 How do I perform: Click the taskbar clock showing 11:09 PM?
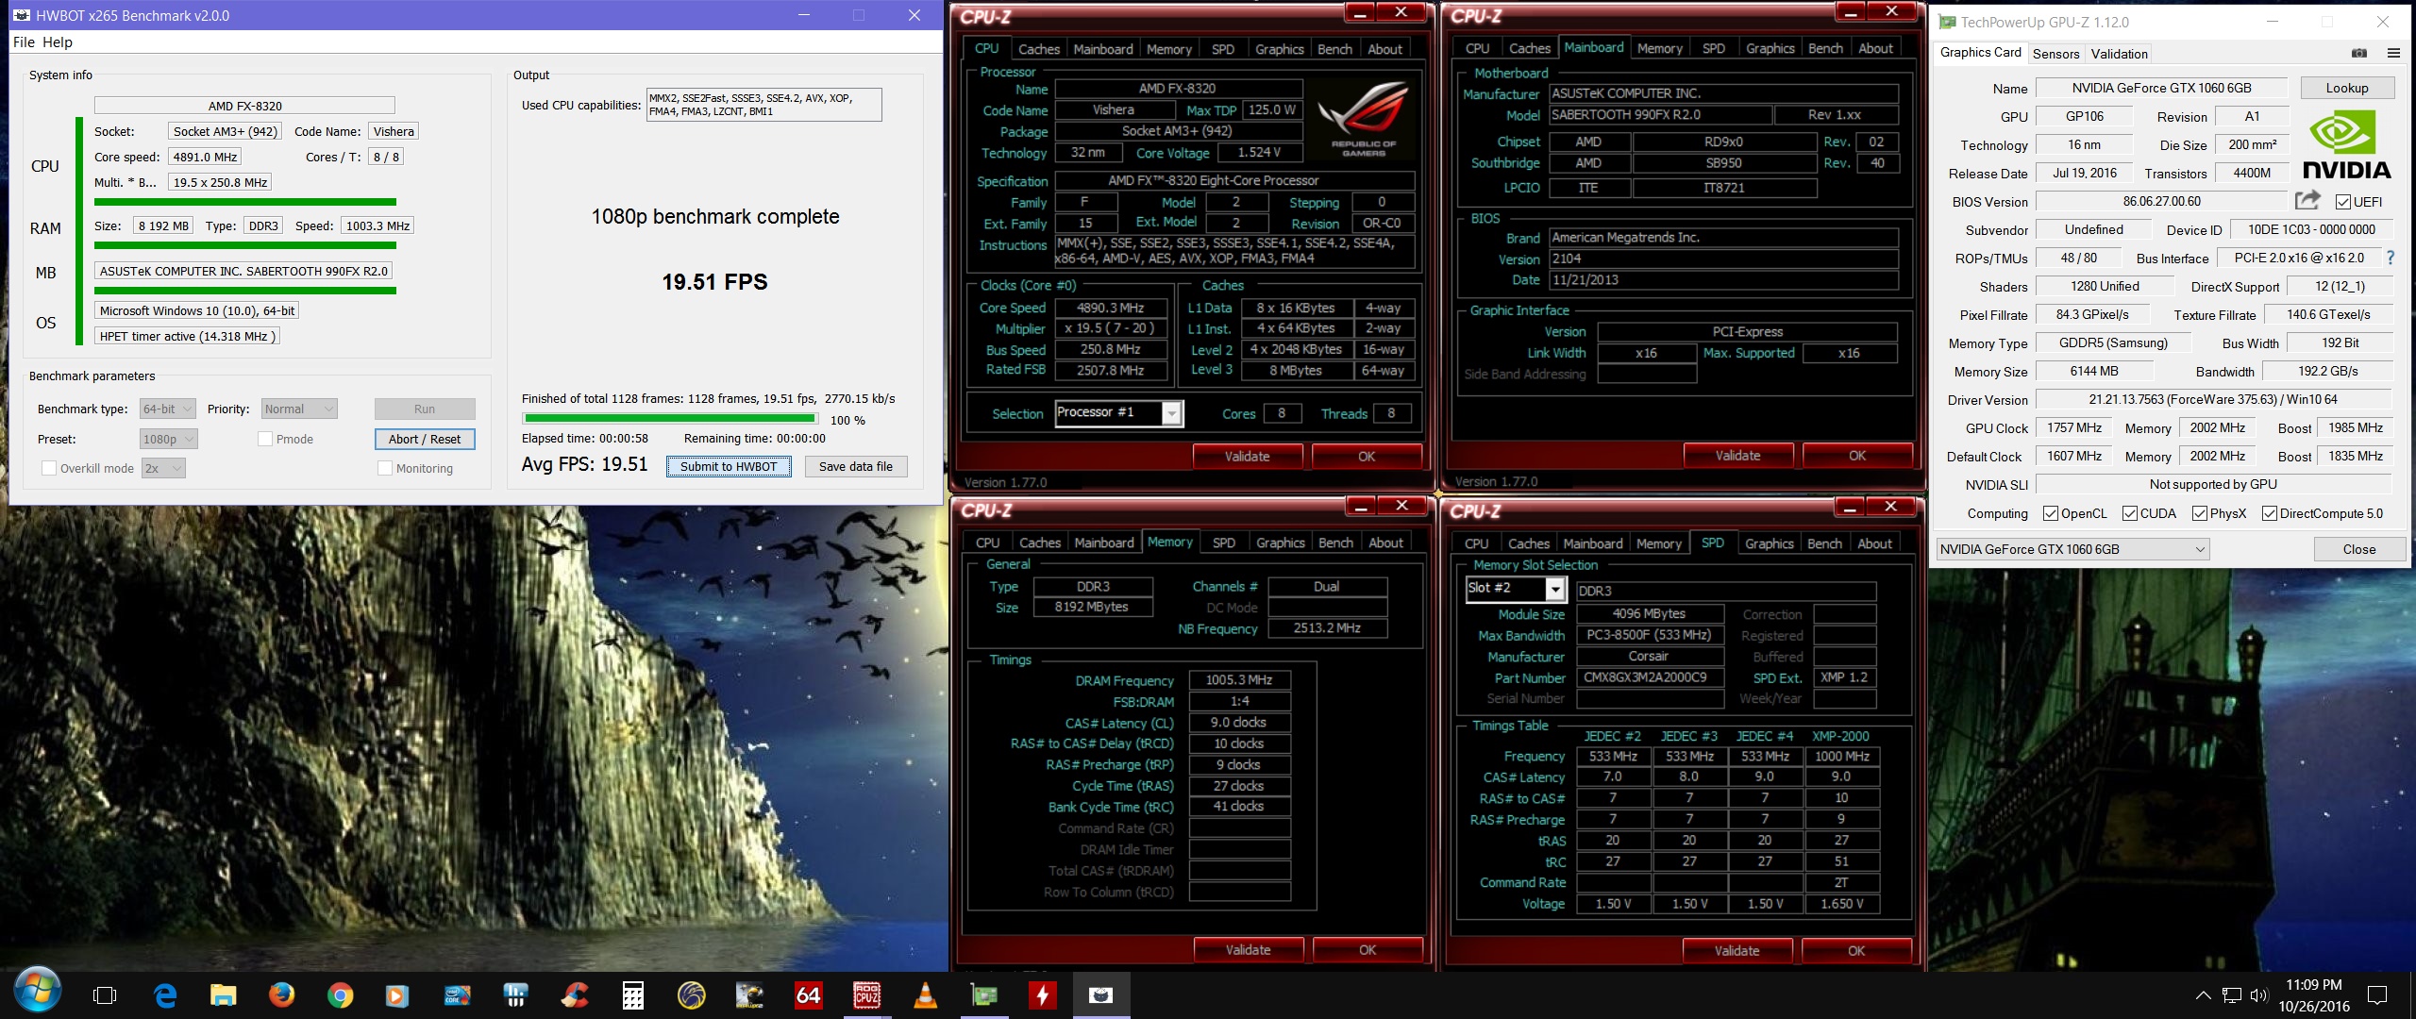2313,995
